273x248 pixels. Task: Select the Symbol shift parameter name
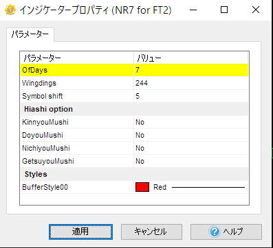42,96
